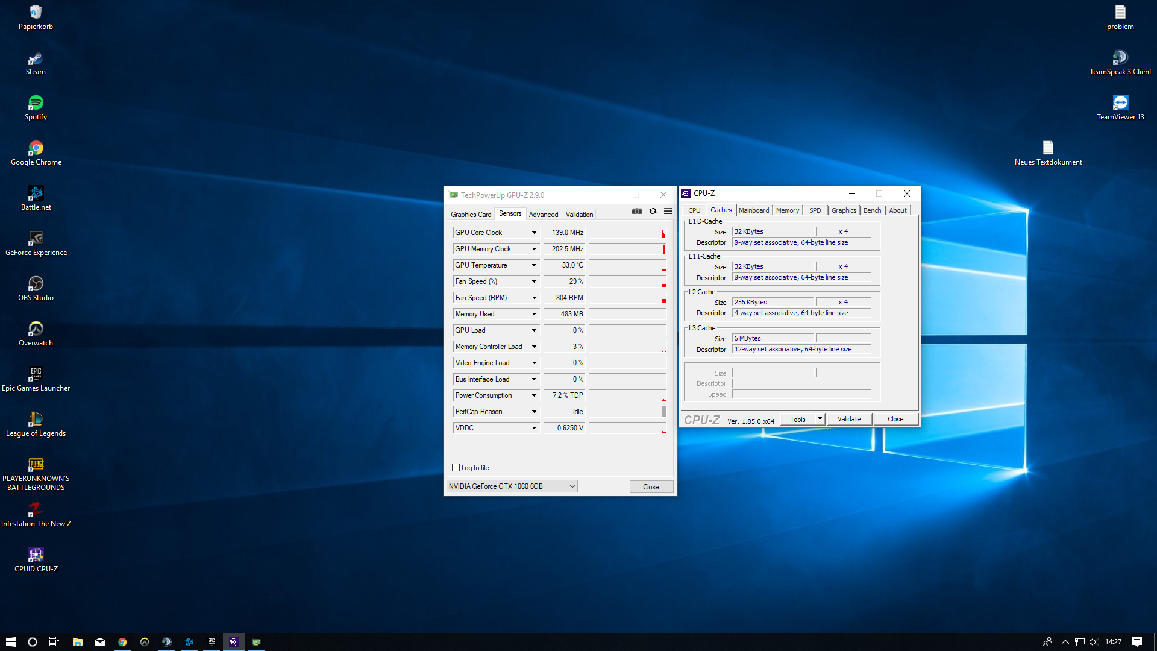Open Start menu on the taskbar
1157x651 pixels.
10,642
